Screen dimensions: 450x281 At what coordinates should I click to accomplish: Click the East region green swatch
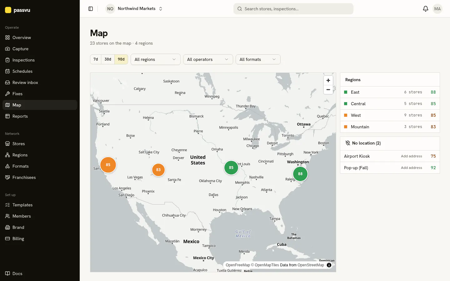pyautogui.click(x=346, y=92)
